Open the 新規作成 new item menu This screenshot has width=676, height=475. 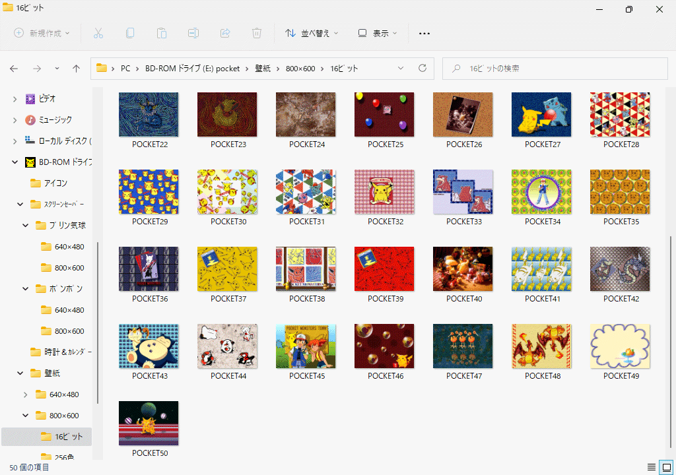click(x=42, y=33)
